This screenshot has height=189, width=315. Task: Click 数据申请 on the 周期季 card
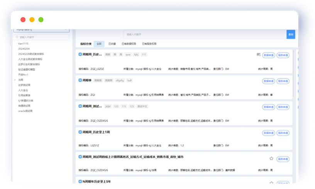(x=268, y=81)
